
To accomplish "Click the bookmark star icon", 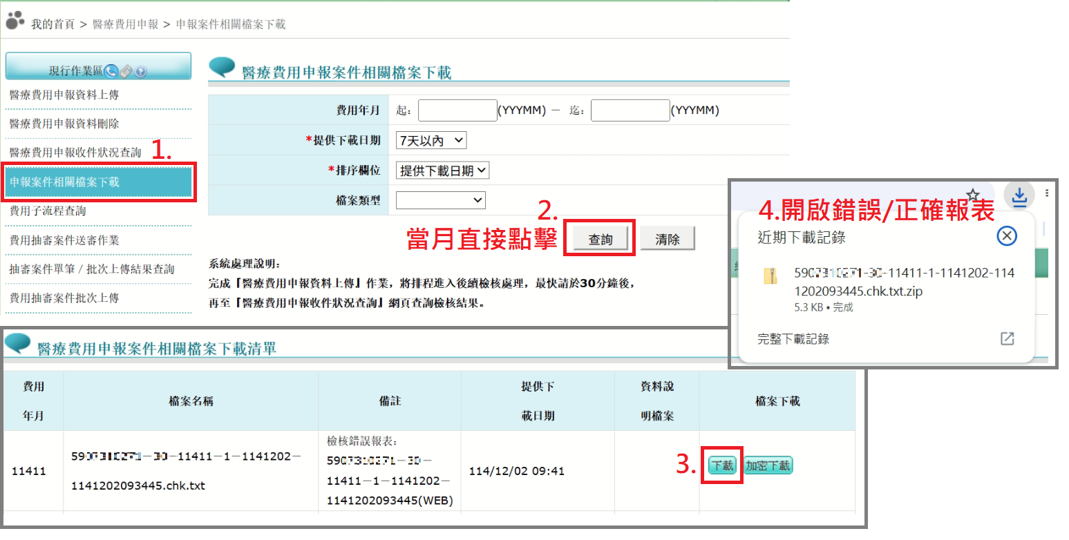I will [x=973, y=195].
